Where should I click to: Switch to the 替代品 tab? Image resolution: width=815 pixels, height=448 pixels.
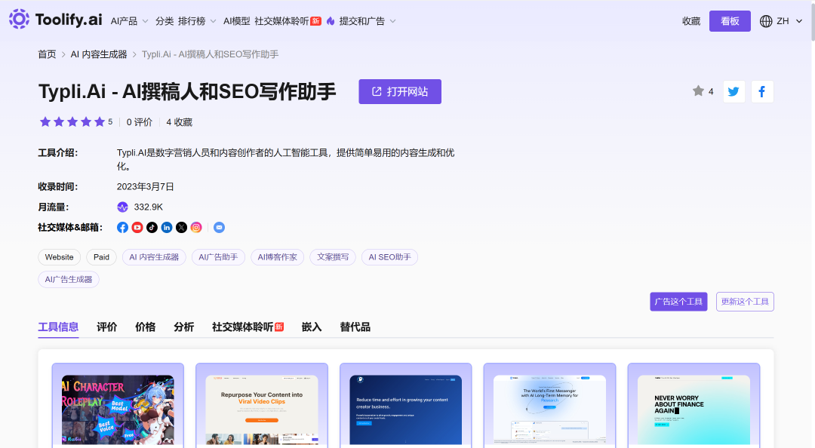click(x=355, y=327)
